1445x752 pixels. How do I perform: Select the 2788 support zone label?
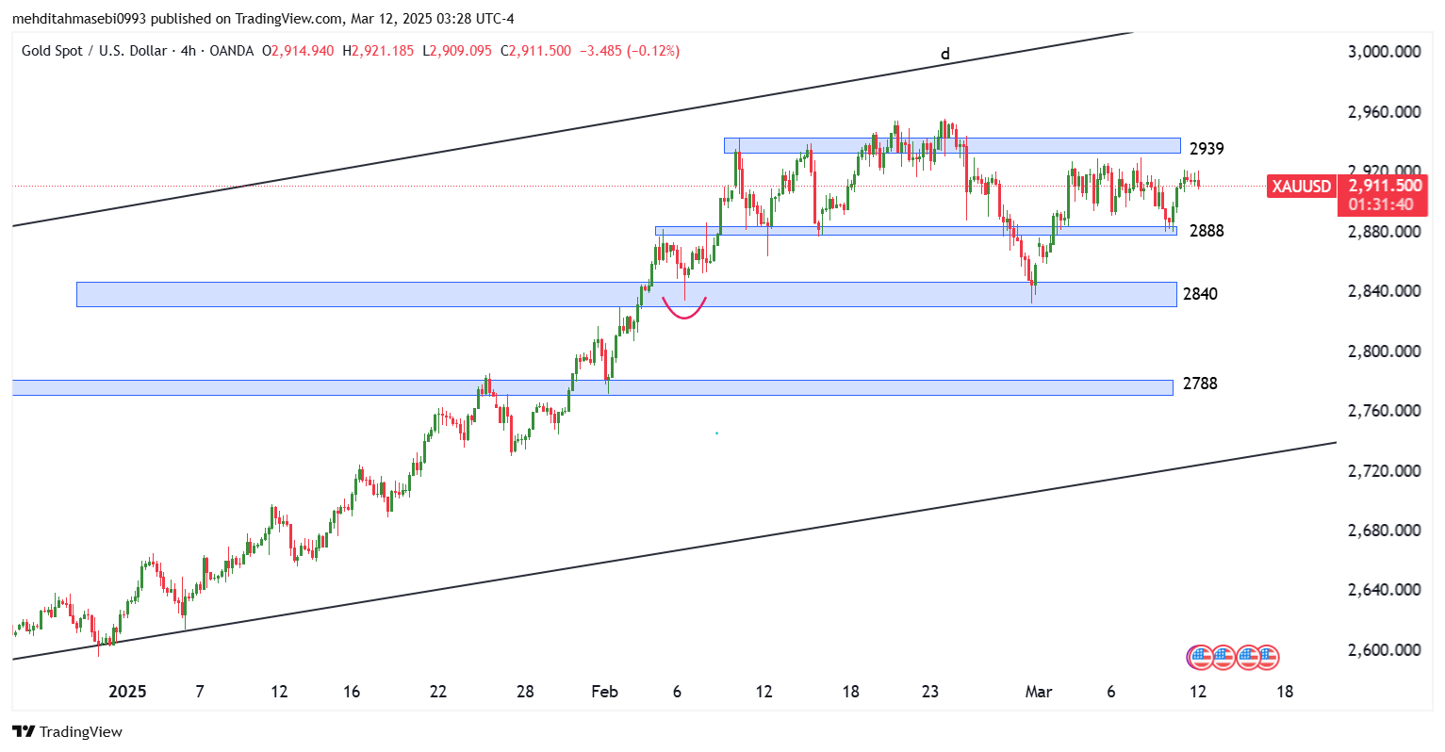coord(1200,384)
